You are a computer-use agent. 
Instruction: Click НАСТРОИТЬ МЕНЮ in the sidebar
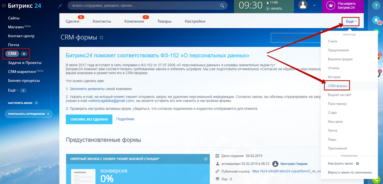20,103
